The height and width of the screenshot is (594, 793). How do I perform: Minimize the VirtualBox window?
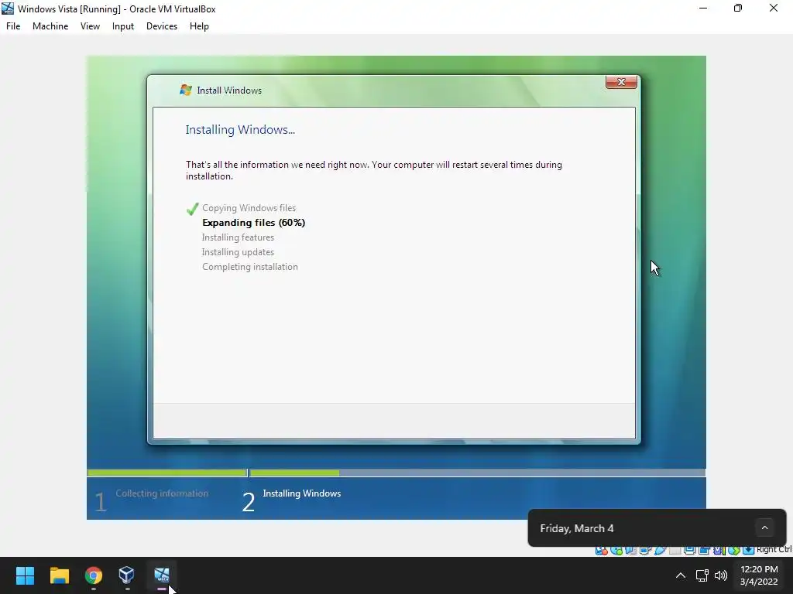[x=703, y=8]
